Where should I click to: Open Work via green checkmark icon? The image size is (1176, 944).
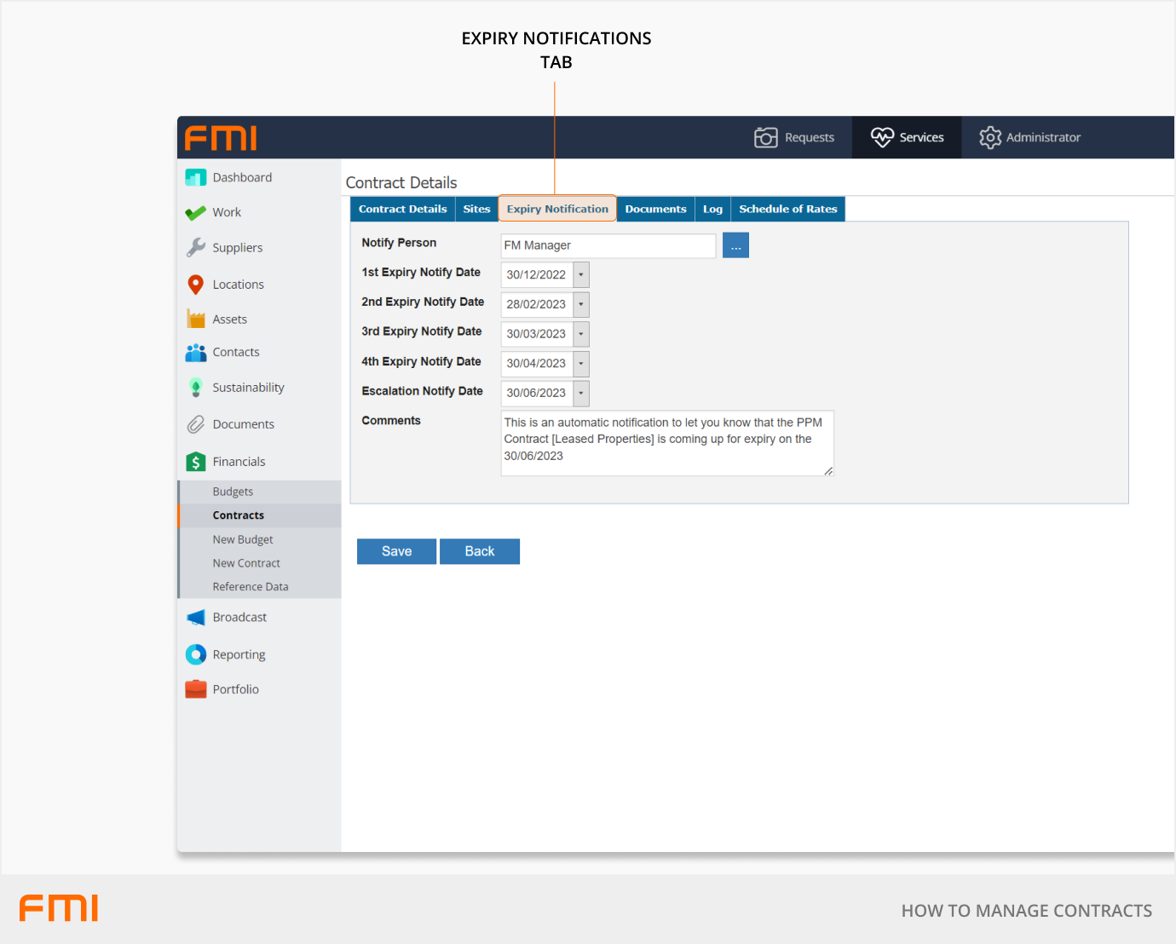click(x=196, y=213)
